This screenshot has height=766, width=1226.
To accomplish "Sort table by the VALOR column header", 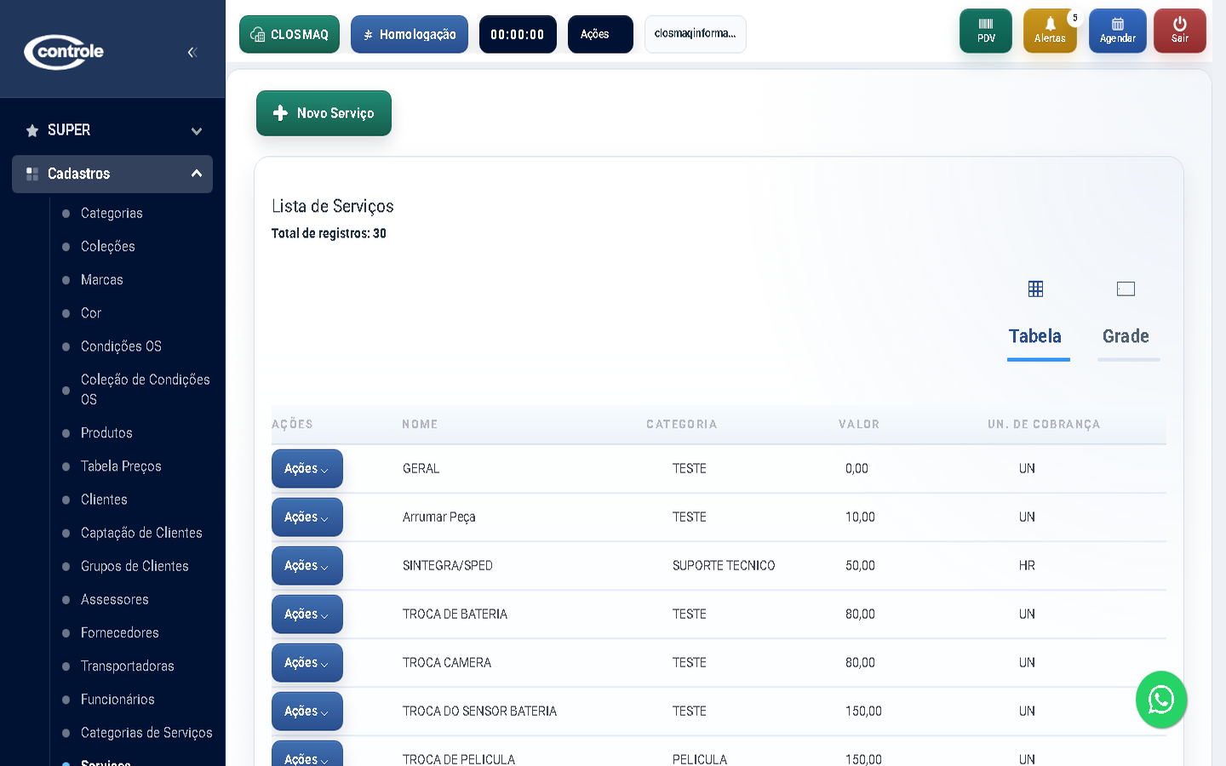I will [x=858, y=425].
